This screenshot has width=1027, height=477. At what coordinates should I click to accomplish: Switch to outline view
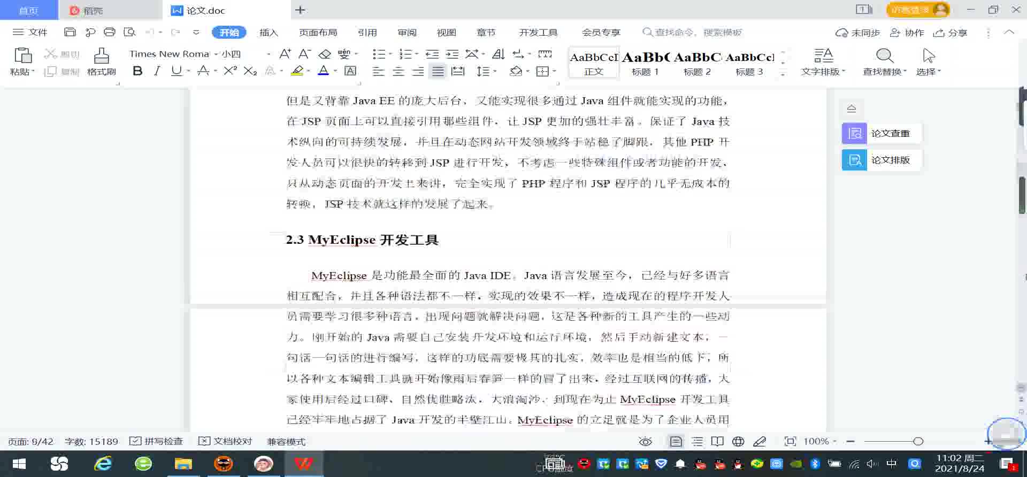[x=697, y=441]
